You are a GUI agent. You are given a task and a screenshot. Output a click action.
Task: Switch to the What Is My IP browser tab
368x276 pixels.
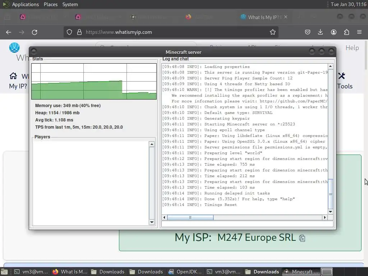(x=263, y=17)
